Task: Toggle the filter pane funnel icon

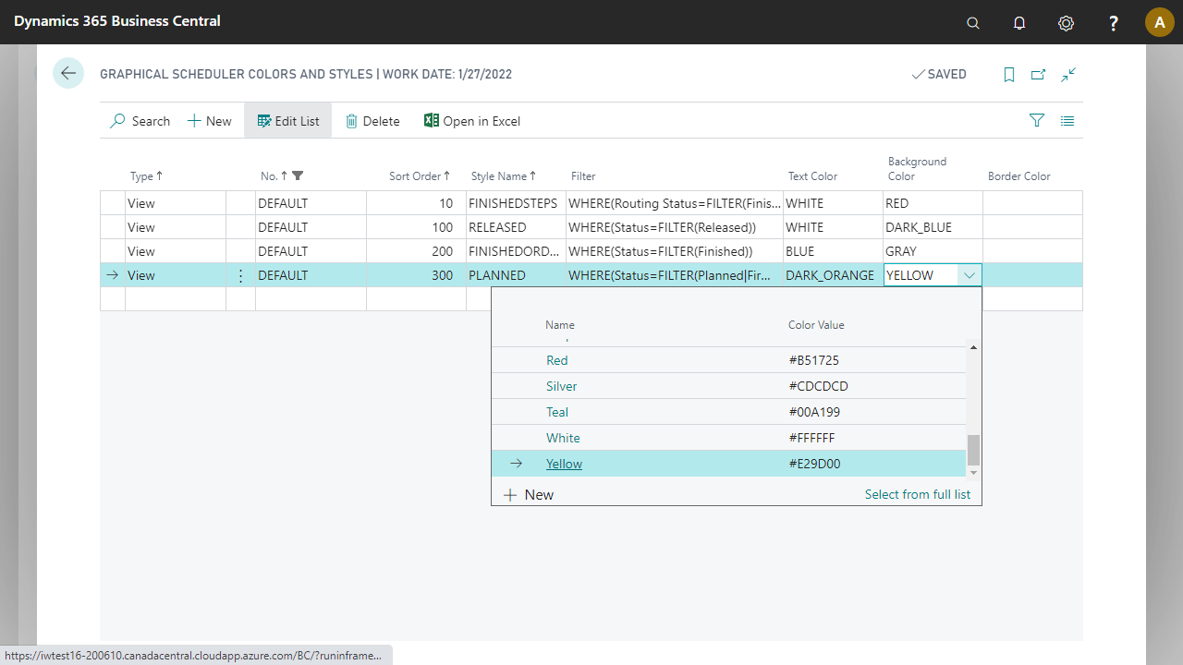Action: tap(1037, 120)
